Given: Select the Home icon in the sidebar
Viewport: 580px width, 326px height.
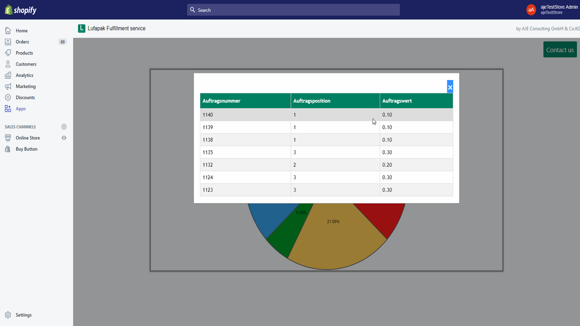Looking at the screenshot, I should [x=9, y=30].
